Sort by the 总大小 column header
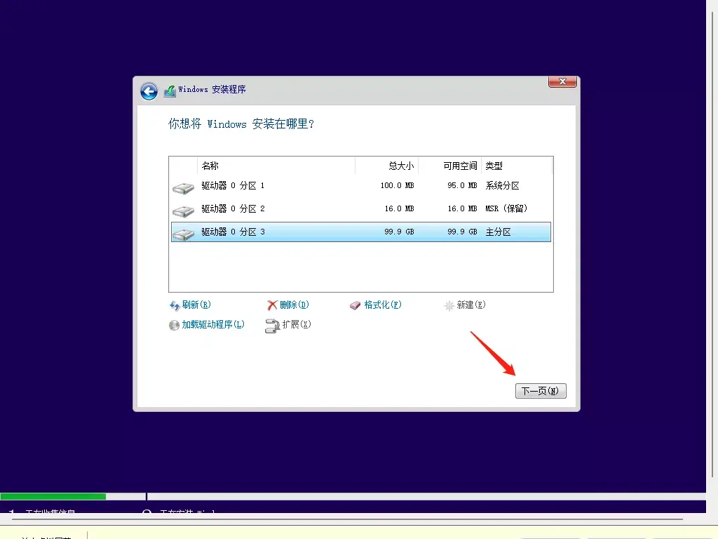Viewport: 718px width, 539px height. click(386, 166)
